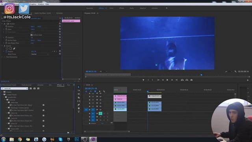Toggle Linked Selection in the timeline

95,92
